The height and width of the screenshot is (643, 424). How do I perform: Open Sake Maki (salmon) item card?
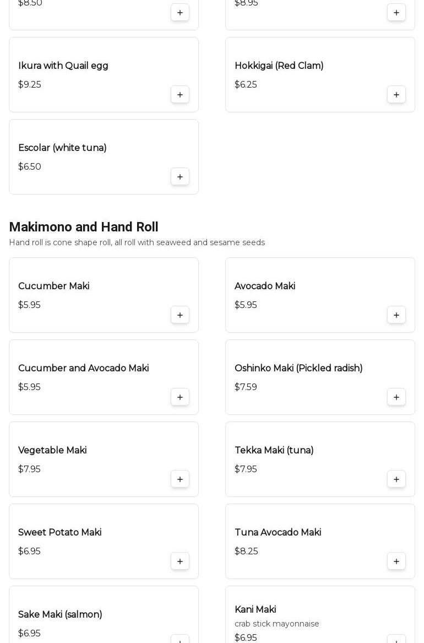point(104,614)
